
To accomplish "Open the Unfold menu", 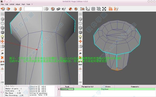I will (12, 4).
